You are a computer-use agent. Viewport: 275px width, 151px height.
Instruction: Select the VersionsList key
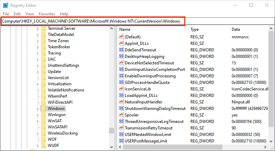[x=58, y=78]
